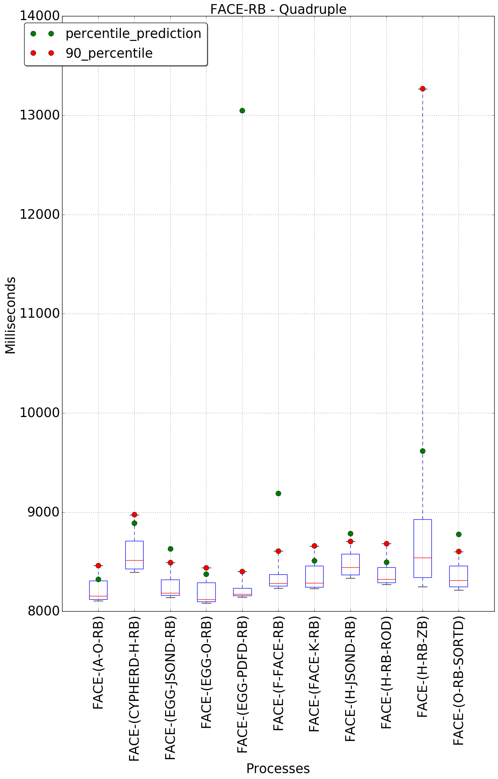Click x-axis label FACE-(EGG-PDFD-RB)

pyautogui.click(x=242, y=685)
